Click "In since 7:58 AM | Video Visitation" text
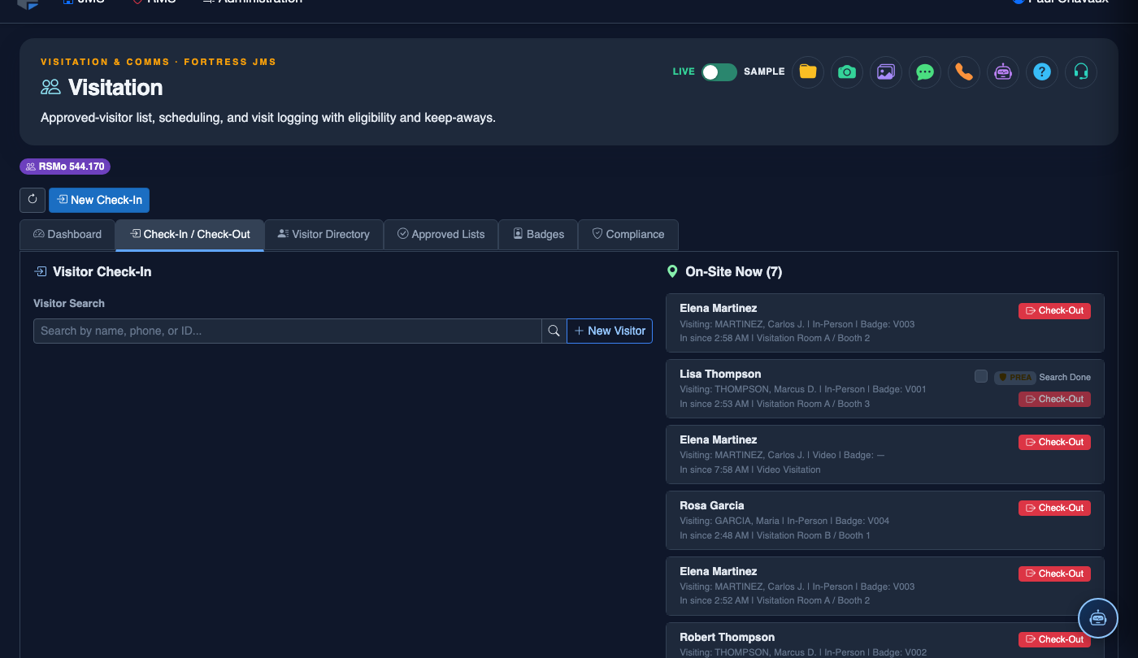The height and width of the screenshot is (658, 1138). [750, 470]
